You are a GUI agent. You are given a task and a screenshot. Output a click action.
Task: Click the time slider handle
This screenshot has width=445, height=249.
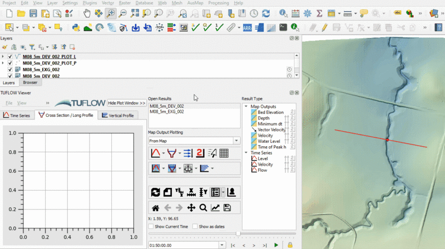tap(238, 233)
